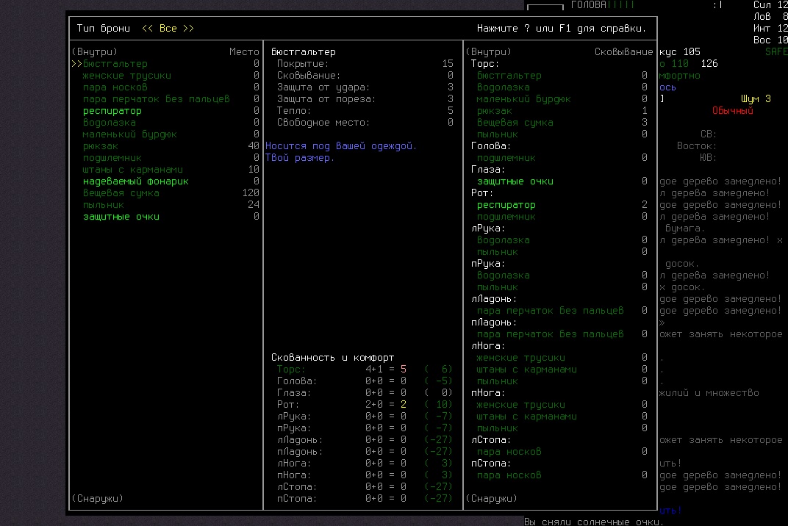The height and width of the screenshot is (526, 788).
Task: Select 'штаны с карманами' in the left list
Action: 132,169
